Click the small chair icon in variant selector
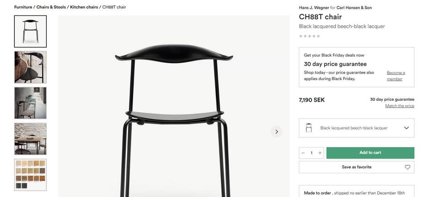The image size is (428, 197). (309, 128)
